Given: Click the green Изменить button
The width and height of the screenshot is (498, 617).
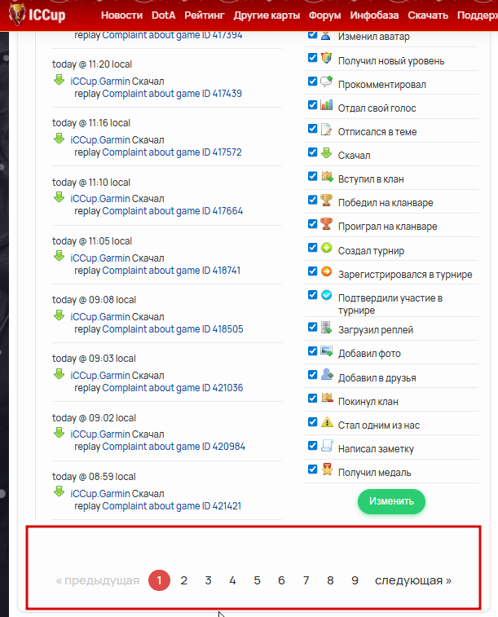Looking at the screenshot, I should [x=391, y=501].
